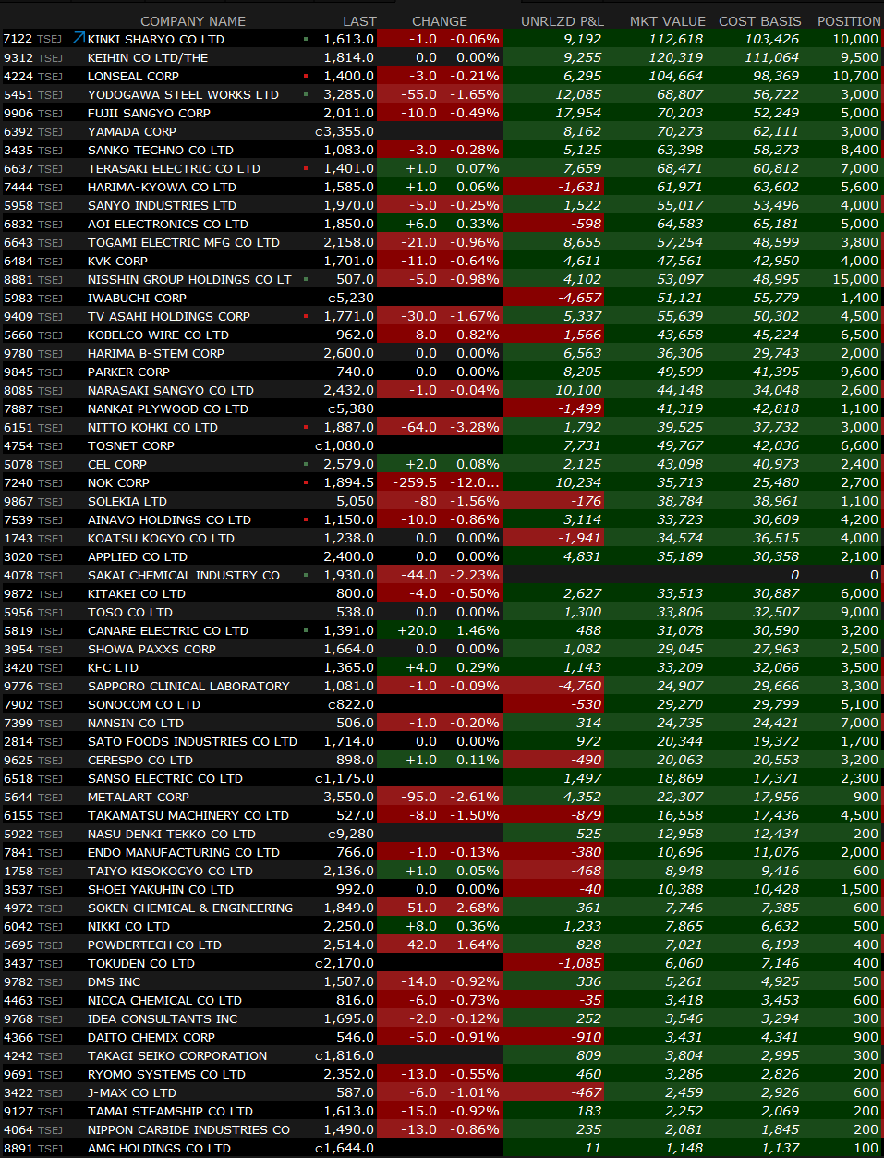Click POWDERTECH CO LTD company name

coord(154,945)
